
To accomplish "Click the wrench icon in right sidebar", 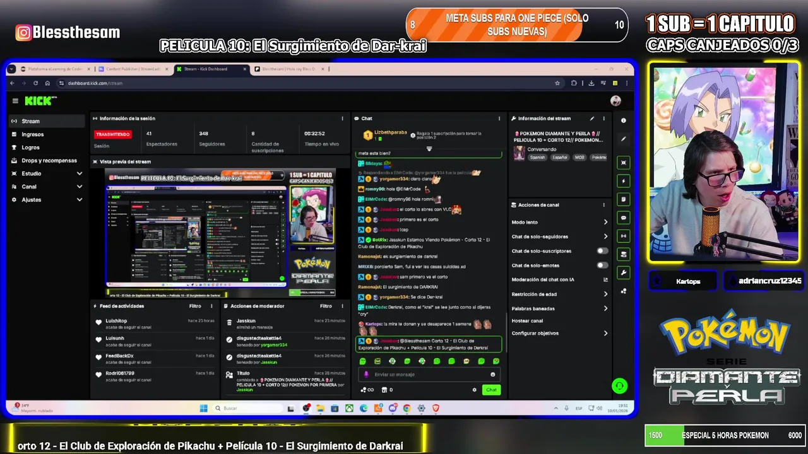I will click(624, 273).
